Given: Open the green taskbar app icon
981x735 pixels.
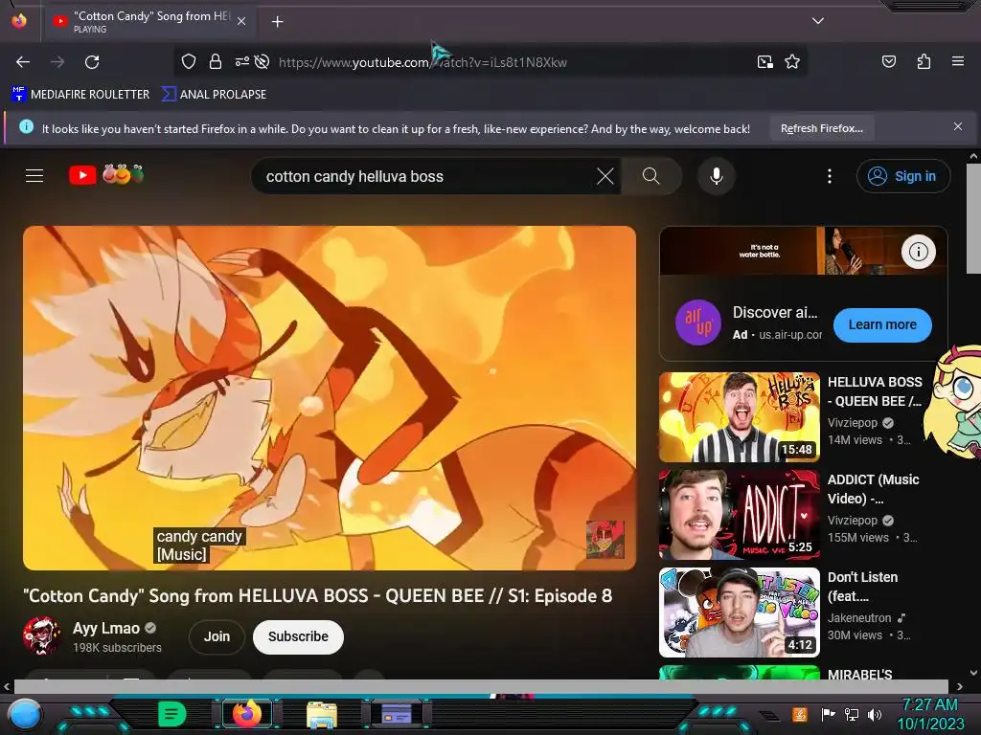Looking at the screenshot, I should point(171,713).
